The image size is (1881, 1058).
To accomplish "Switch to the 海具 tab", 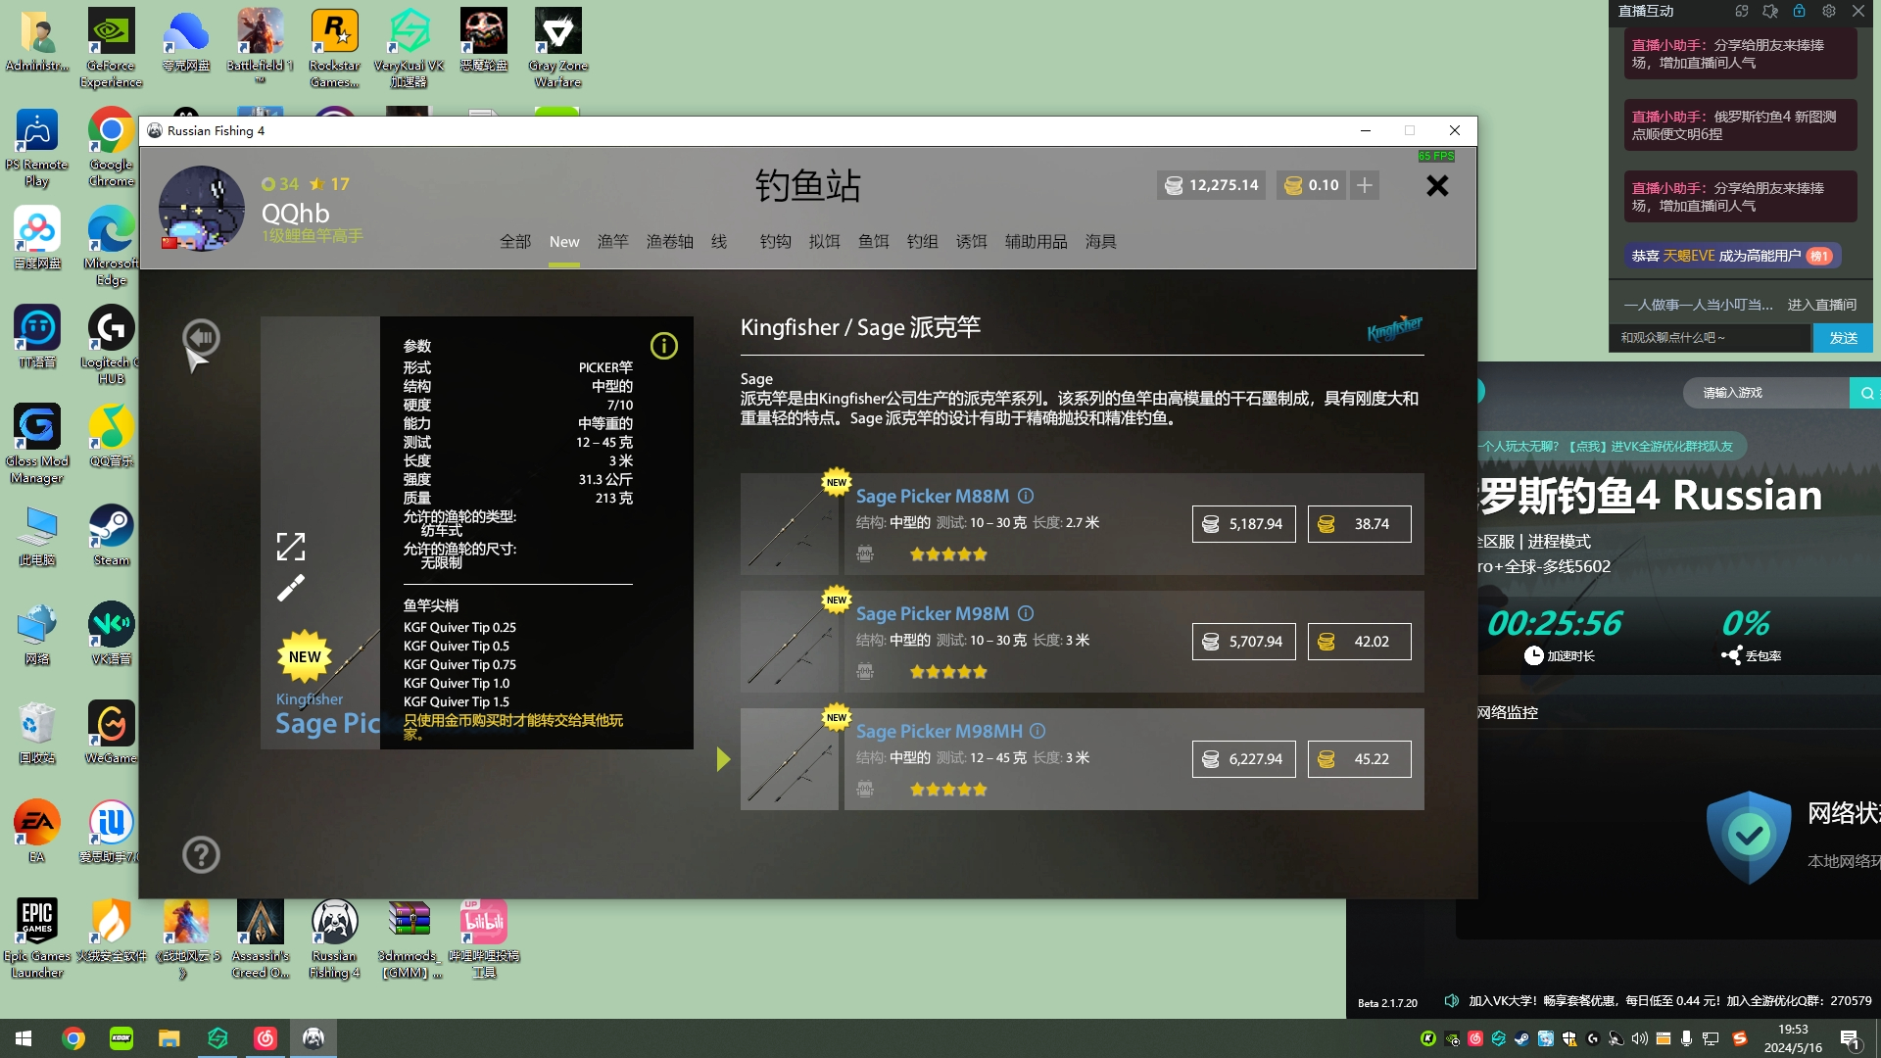I will (1101, 242).
